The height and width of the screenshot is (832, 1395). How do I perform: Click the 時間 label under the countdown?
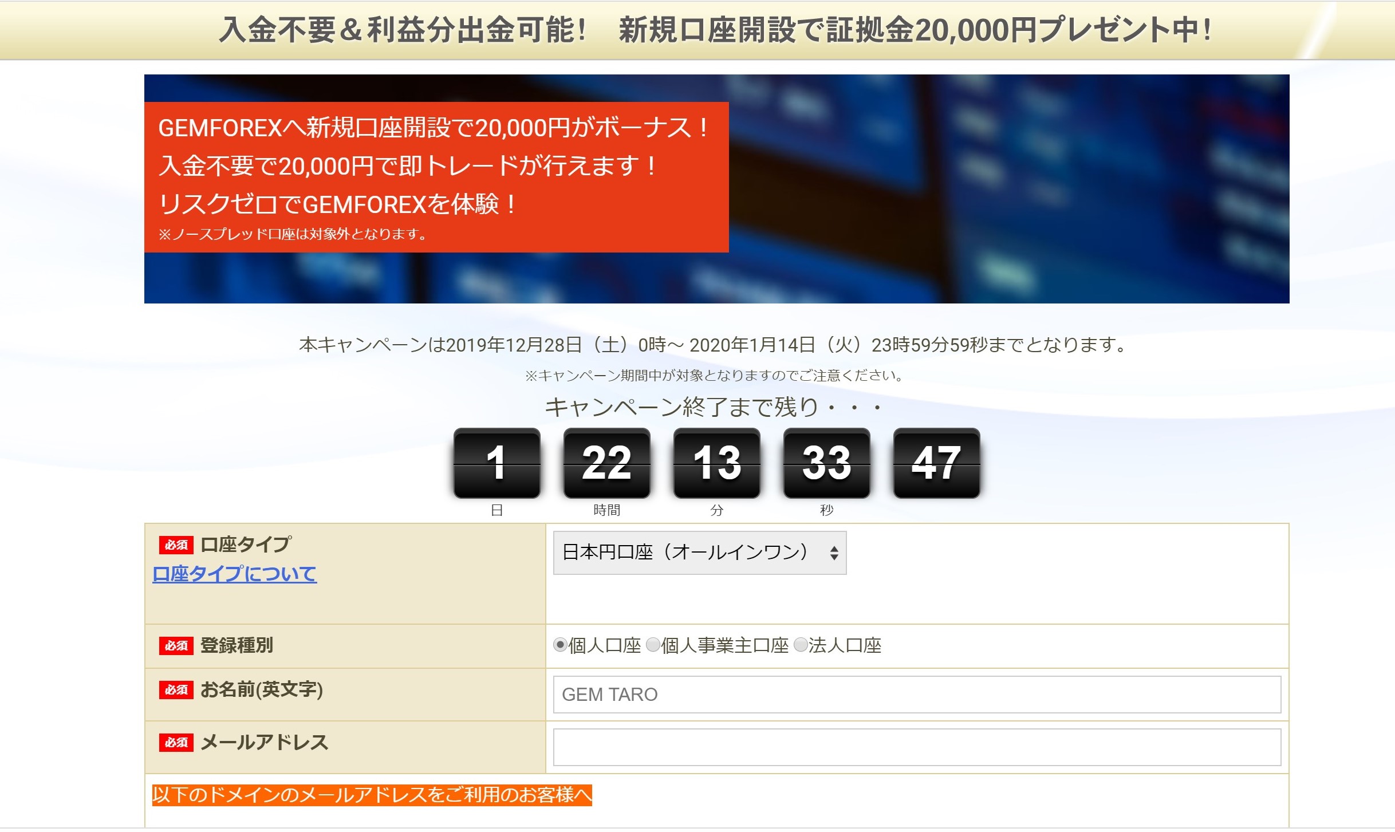tap(606, 510)
